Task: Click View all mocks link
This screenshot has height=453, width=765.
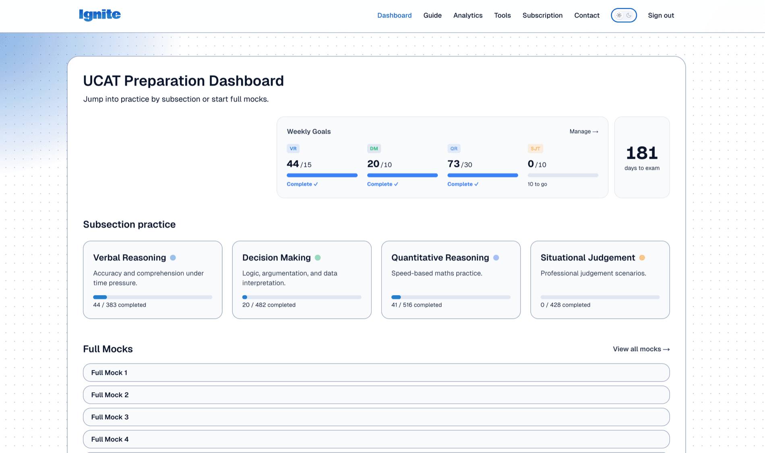Action: pyautogui.click(x=641, y=349)
